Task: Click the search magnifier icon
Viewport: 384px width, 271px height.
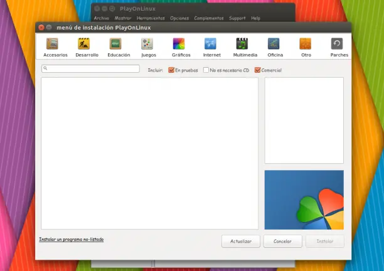Action: pyautogui.click(x=45, y=68)
